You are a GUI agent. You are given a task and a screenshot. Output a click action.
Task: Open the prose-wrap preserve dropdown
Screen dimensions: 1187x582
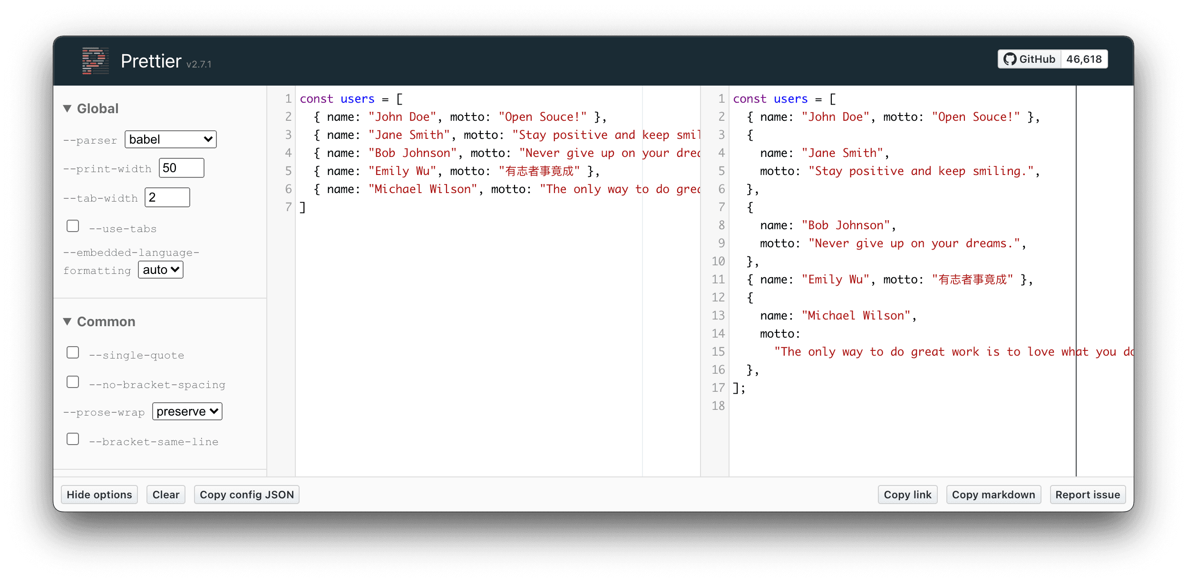tap(187, 411)
